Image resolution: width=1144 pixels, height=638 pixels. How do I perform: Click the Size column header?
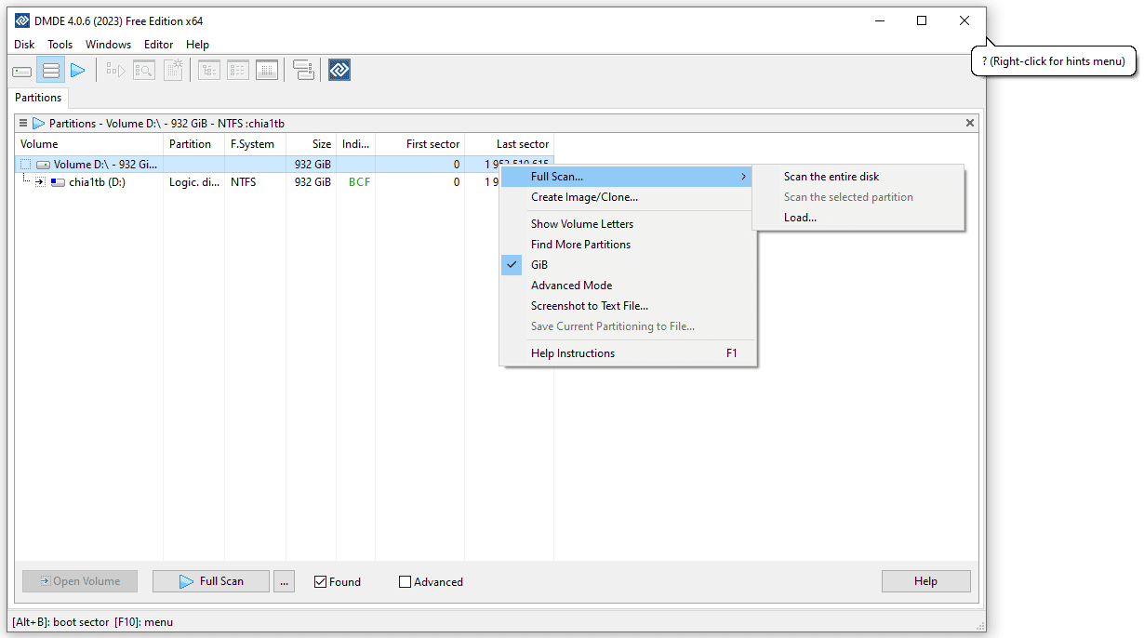click(321, 144)
